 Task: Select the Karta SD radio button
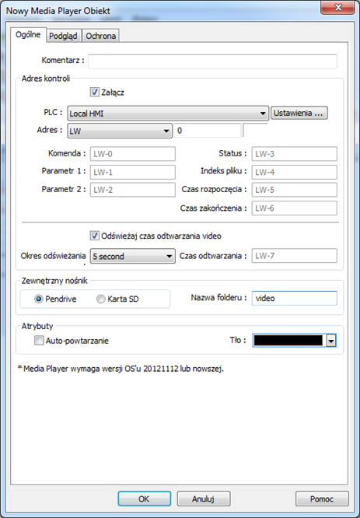(x=101, y=299)
